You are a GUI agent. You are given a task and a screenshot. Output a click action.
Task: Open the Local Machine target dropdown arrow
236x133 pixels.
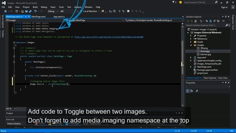(x=98, y=11)
